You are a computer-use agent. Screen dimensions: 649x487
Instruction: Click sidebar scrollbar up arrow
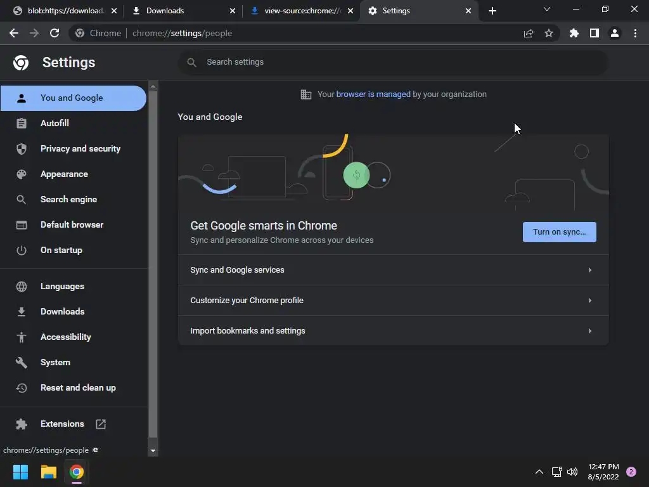(x=153, y=86)
